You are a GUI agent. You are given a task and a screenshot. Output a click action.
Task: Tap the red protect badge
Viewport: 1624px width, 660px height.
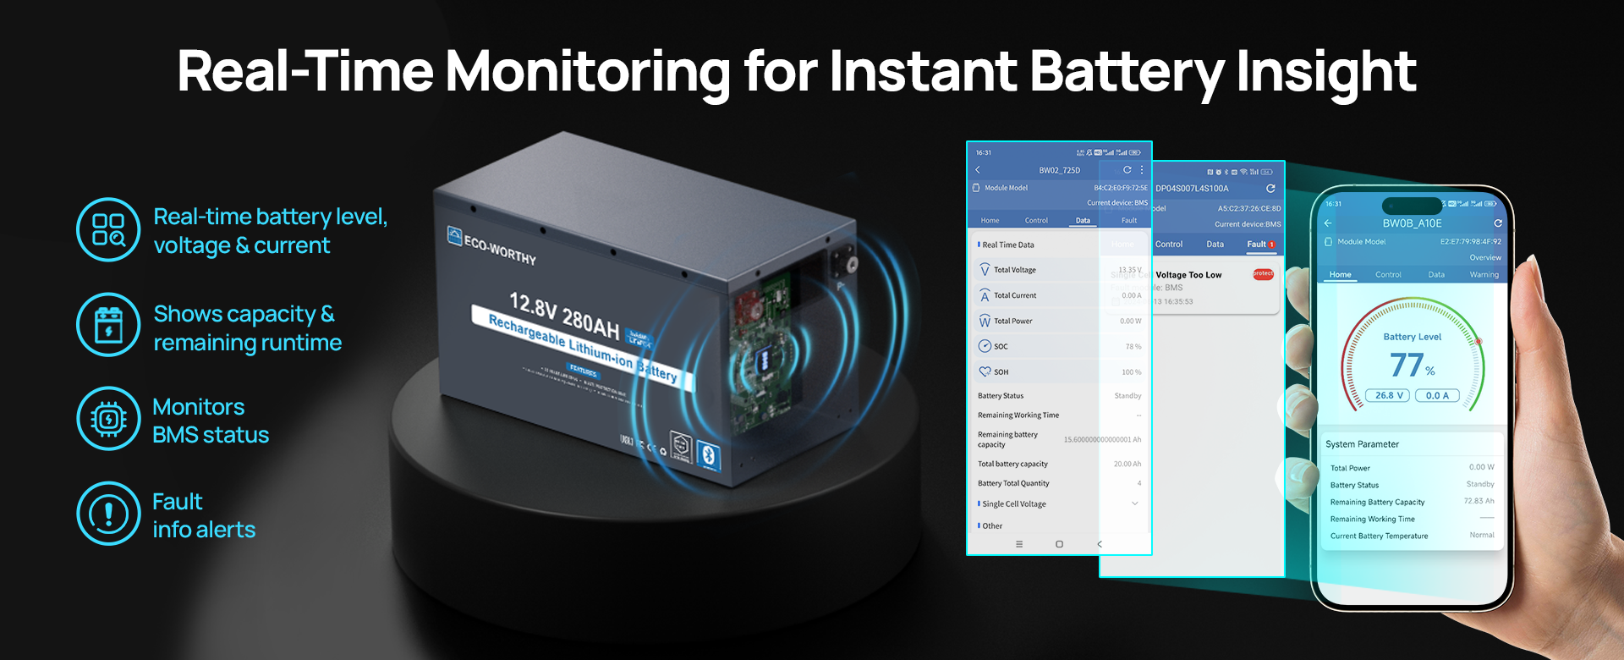coord(1263,273)
